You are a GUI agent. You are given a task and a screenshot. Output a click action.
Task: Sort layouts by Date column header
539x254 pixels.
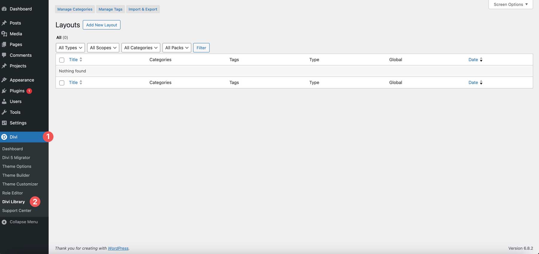473,60
